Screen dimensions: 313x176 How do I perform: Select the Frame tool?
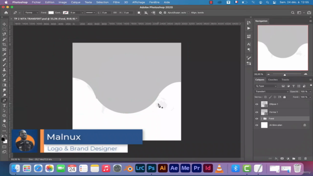coord(4,49)
